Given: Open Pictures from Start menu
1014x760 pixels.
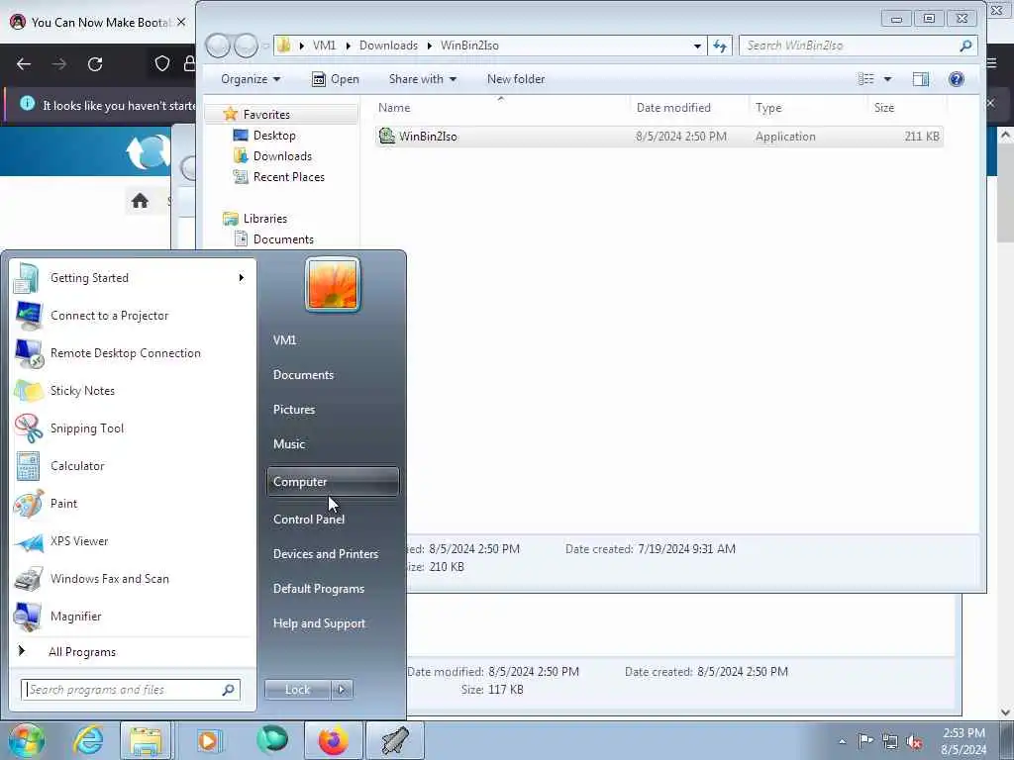Looking at the screenshot, I should coord(293,410).
